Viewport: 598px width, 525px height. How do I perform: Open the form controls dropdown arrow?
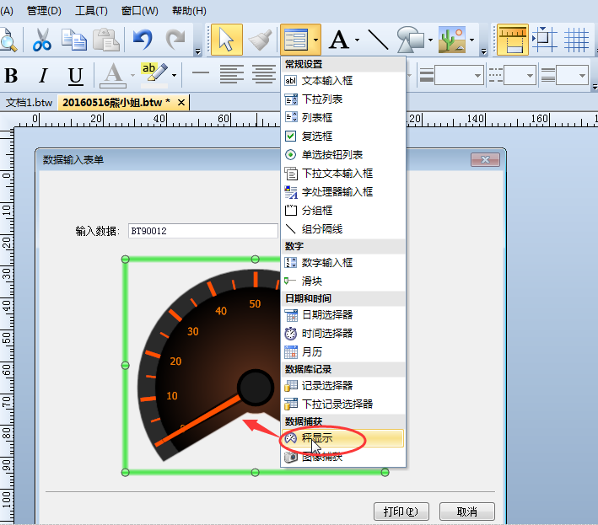(315, 40)
